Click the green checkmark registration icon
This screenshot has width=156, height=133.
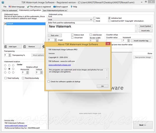(x=28, y=7)
